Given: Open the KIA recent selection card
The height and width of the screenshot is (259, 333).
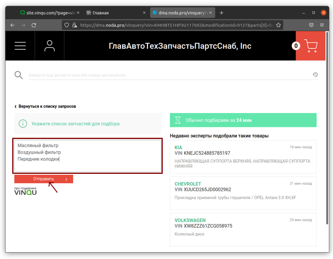Looking at the screenshot, I should click(x=243, y=157).
